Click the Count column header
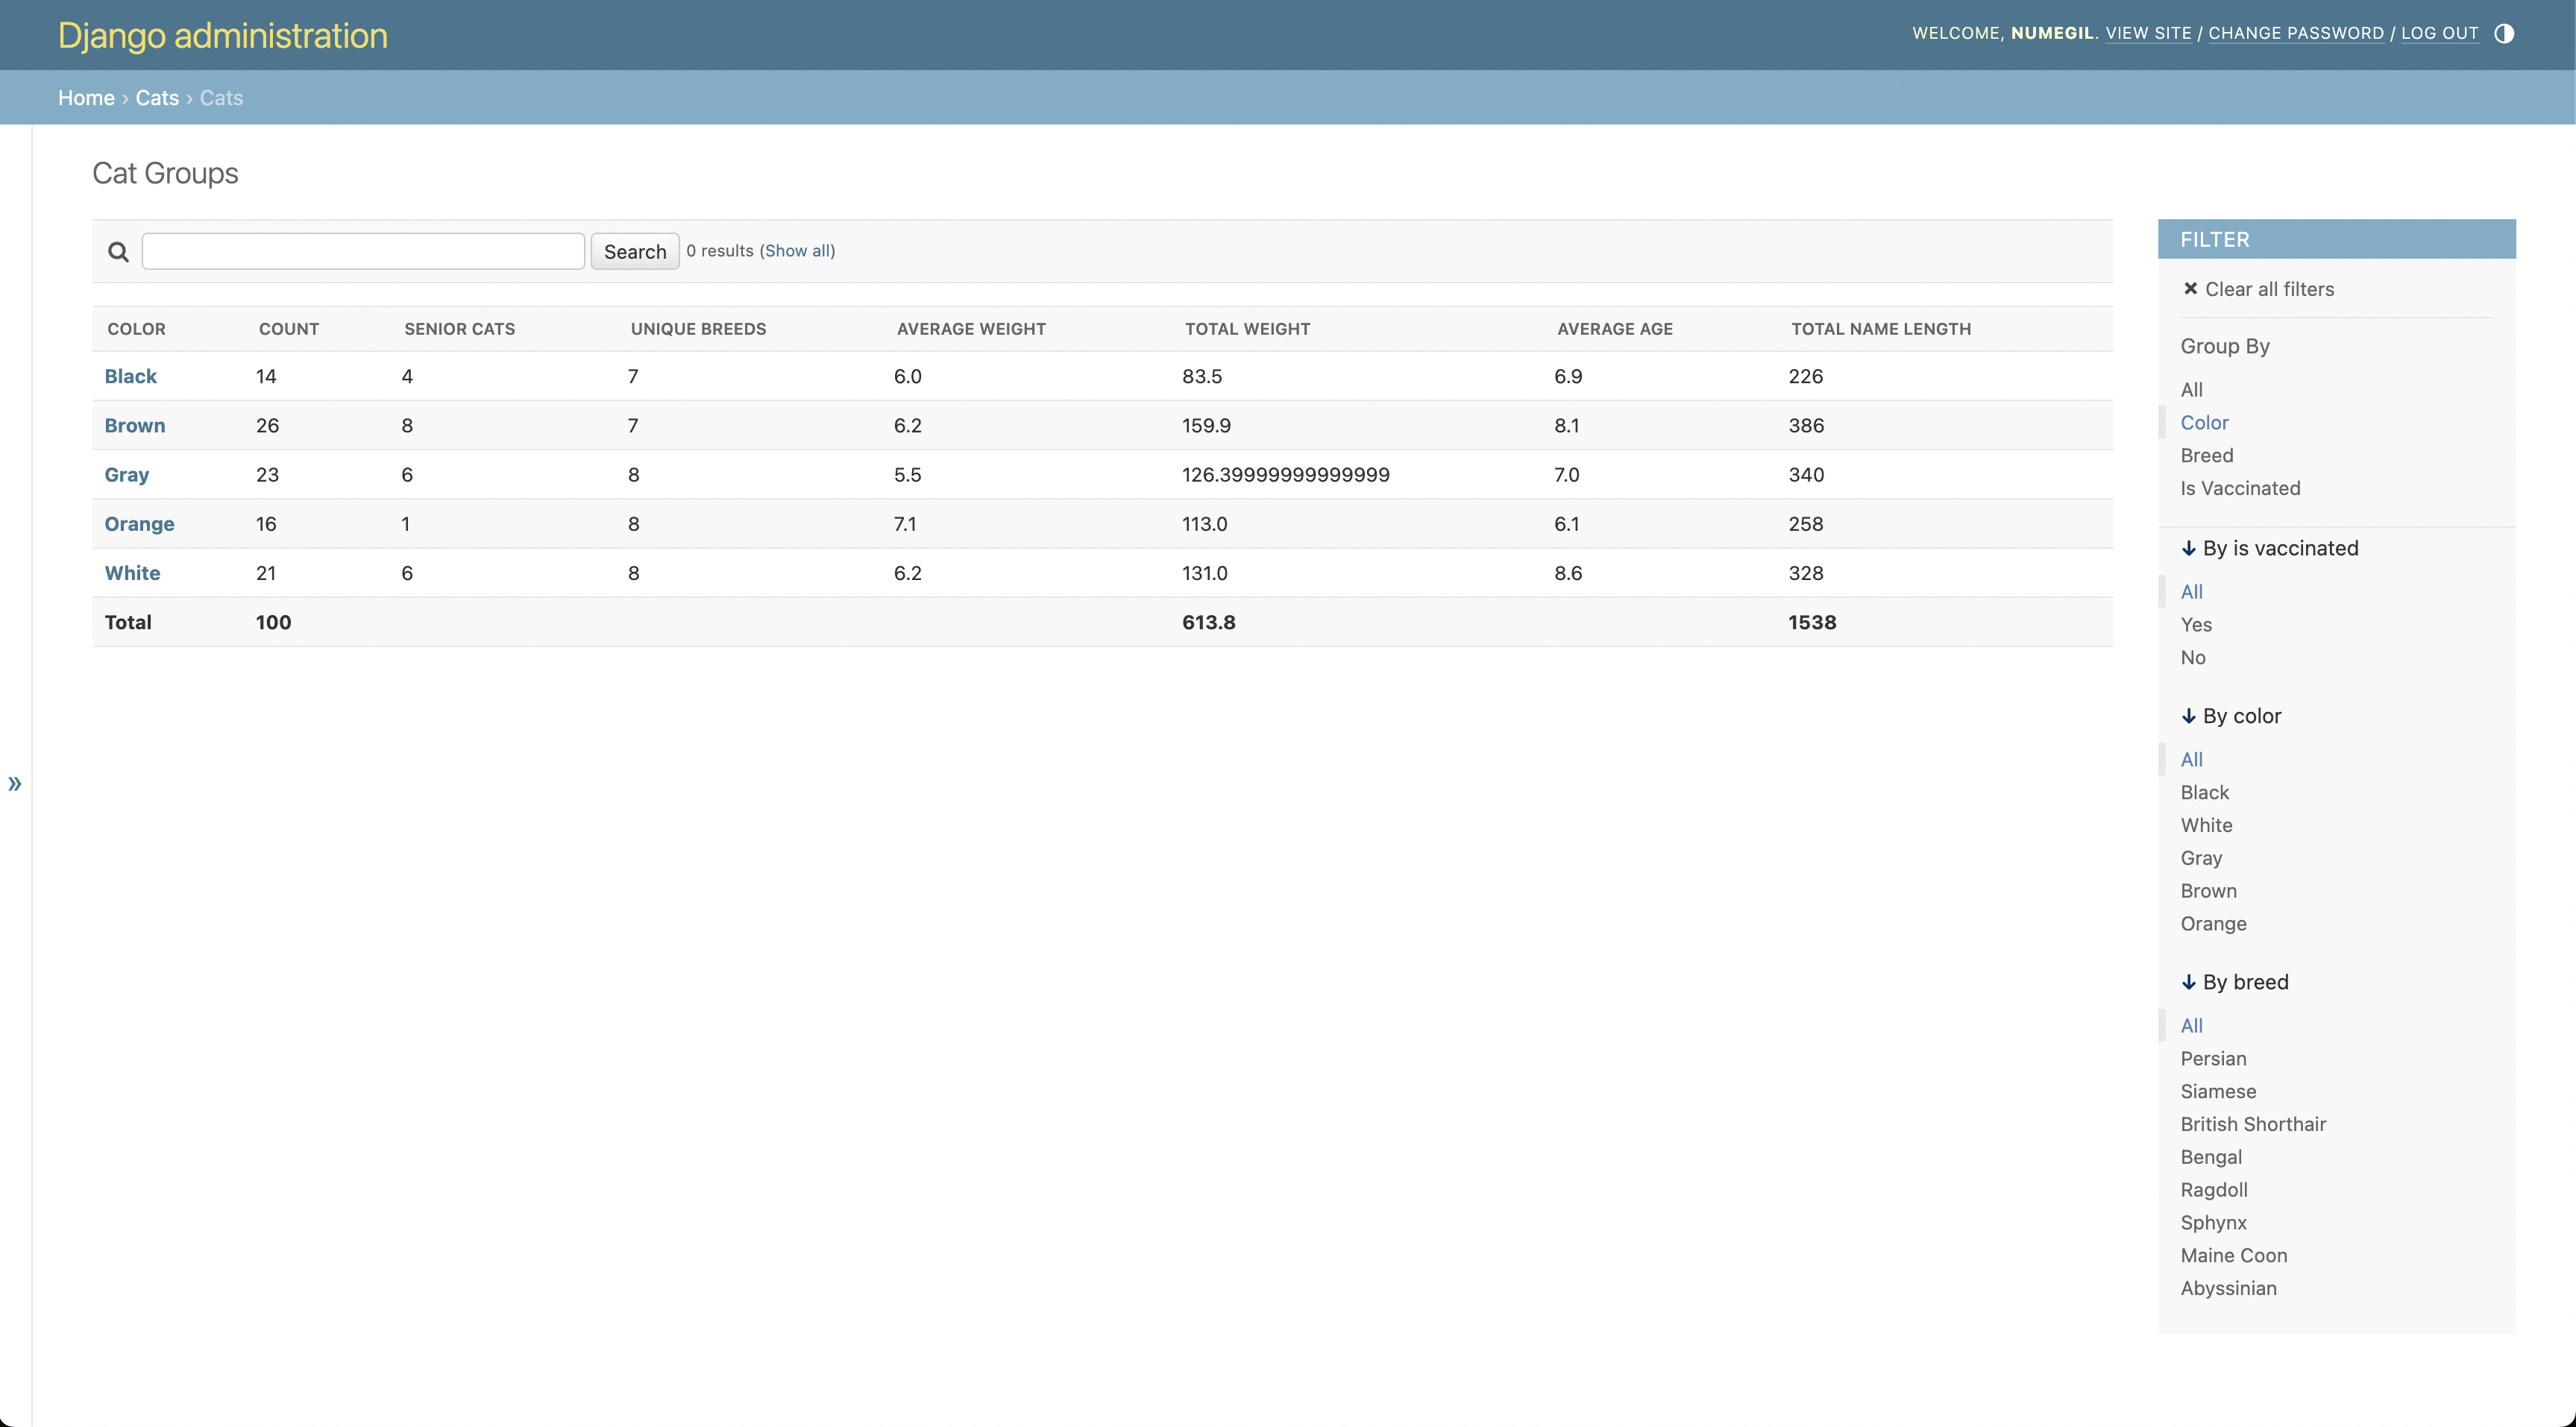Screen dimensions: 2576x1427 coord(288,329)
